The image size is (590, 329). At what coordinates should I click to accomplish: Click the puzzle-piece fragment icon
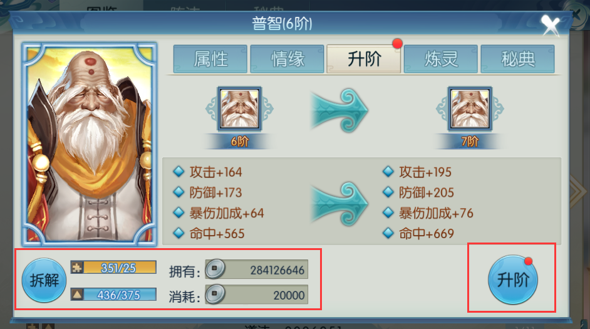pos(77,267)
